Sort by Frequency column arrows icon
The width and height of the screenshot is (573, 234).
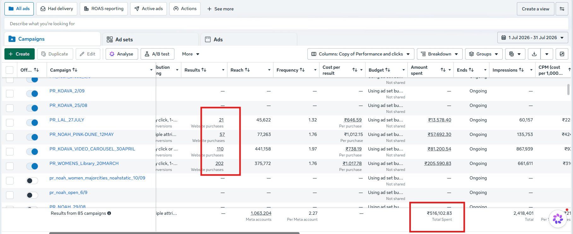point(302,70)
